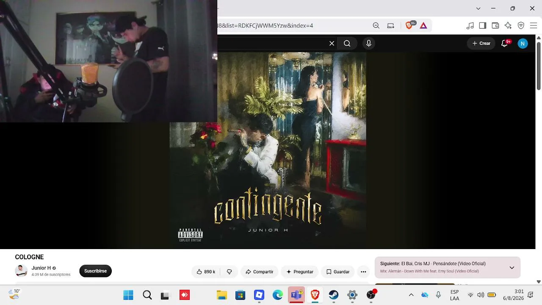542x305 pixels.
Task: Open the Brave VPN shield icon
Action: 521,25
